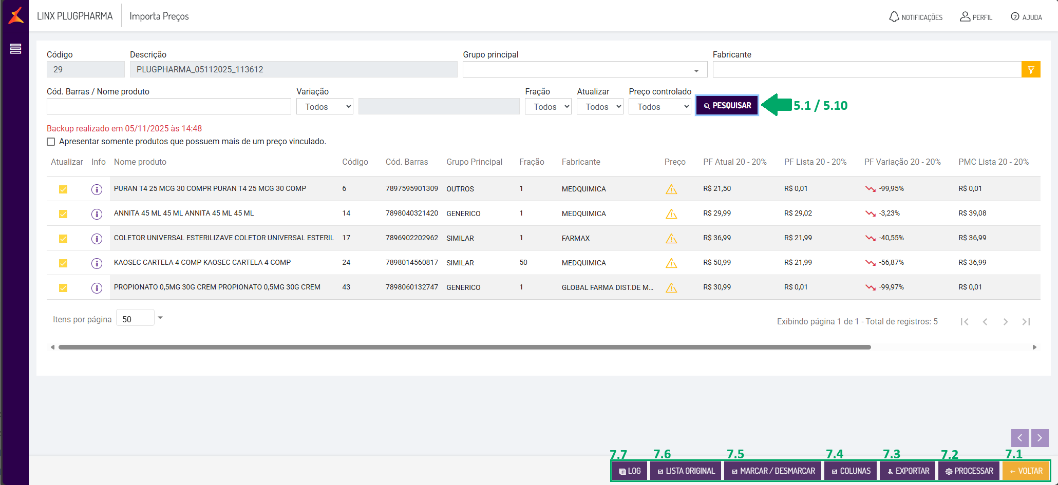Click the horizontal scrollbar right arrow
Screen dimensions: 1058x485
click(x=1034, y=347)
